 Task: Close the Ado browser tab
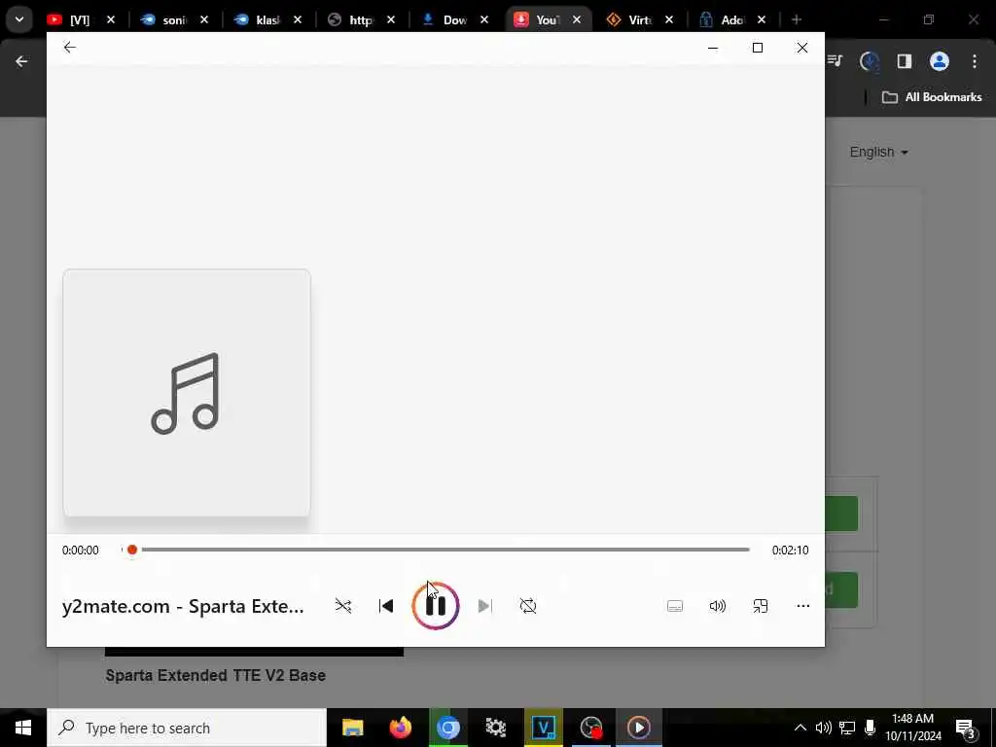click(761, 19)
